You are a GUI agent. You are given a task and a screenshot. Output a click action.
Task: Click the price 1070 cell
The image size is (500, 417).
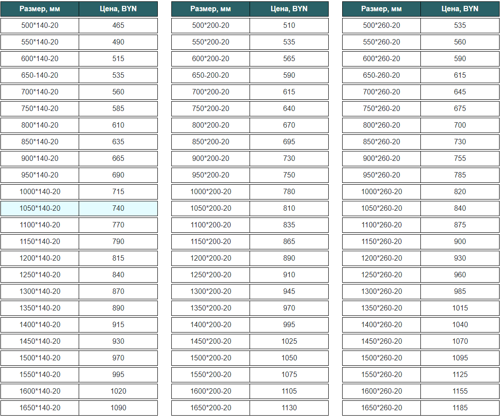pos(460,341)
